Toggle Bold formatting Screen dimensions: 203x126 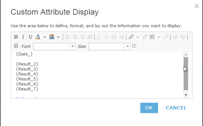(x=16, y=37)
